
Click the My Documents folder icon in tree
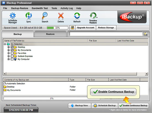[15, 50]
